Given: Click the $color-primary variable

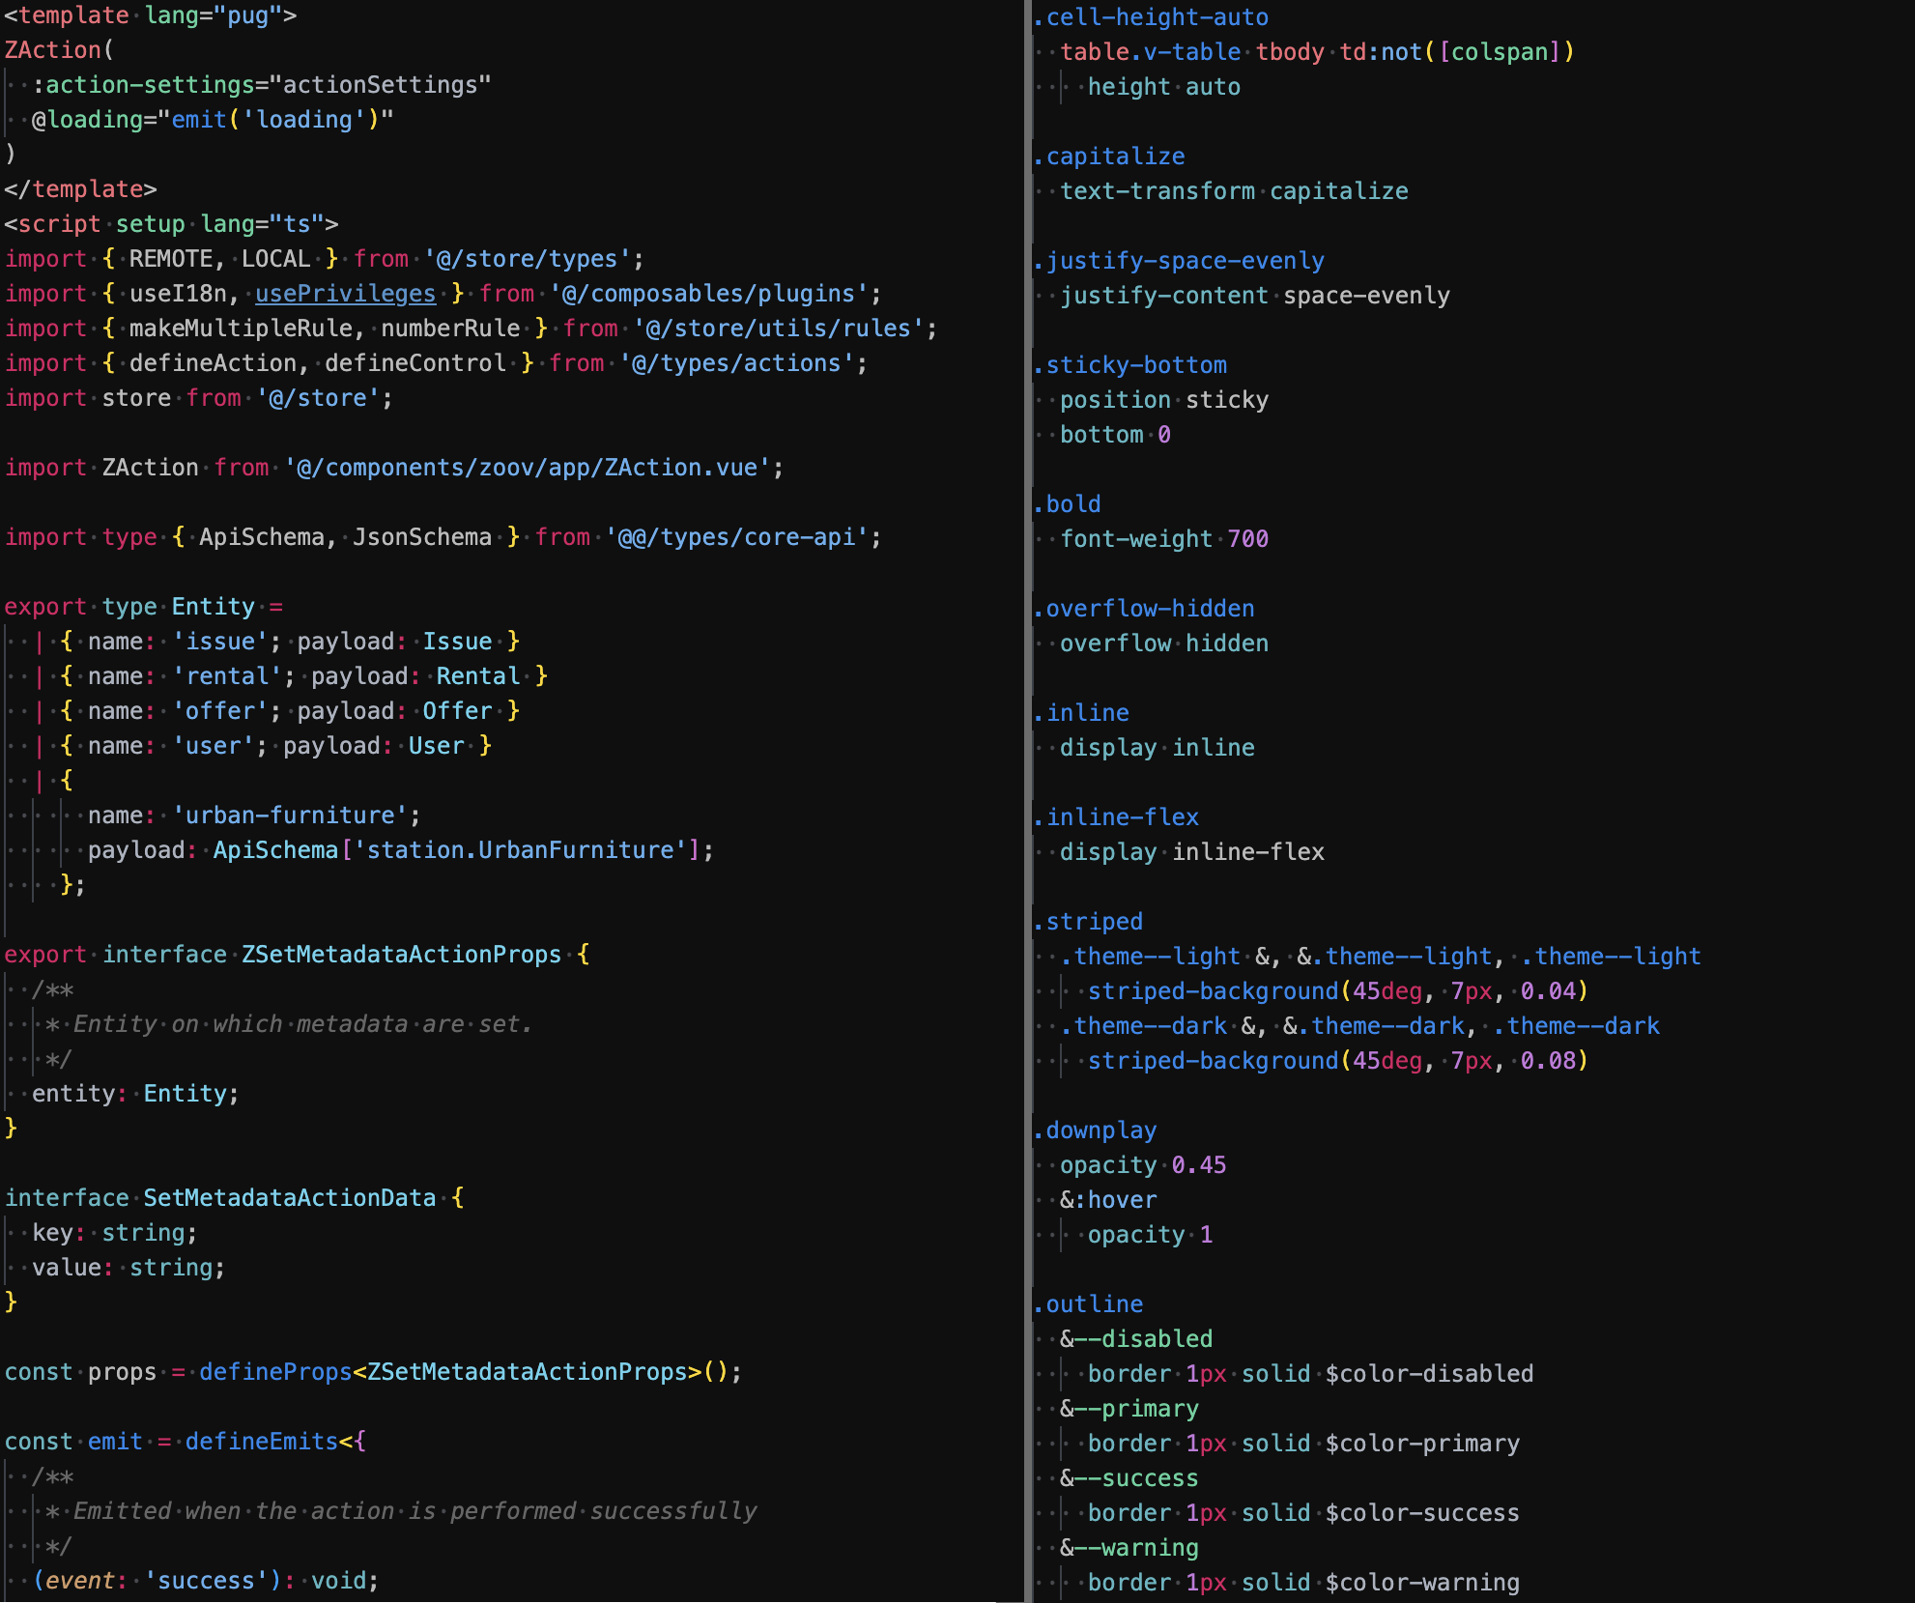Looking at the screenshot, I should click(1421, 1444).
